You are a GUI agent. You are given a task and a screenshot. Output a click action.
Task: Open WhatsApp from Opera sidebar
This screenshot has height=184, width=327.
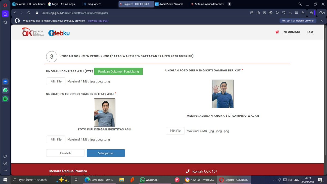pos(5,90)
